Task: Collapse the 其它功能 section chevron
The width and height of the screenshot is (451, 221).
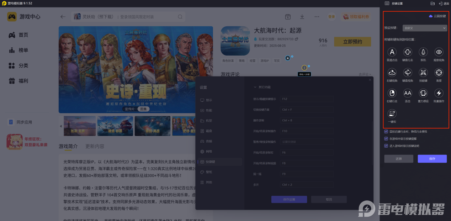Action: 255,87
